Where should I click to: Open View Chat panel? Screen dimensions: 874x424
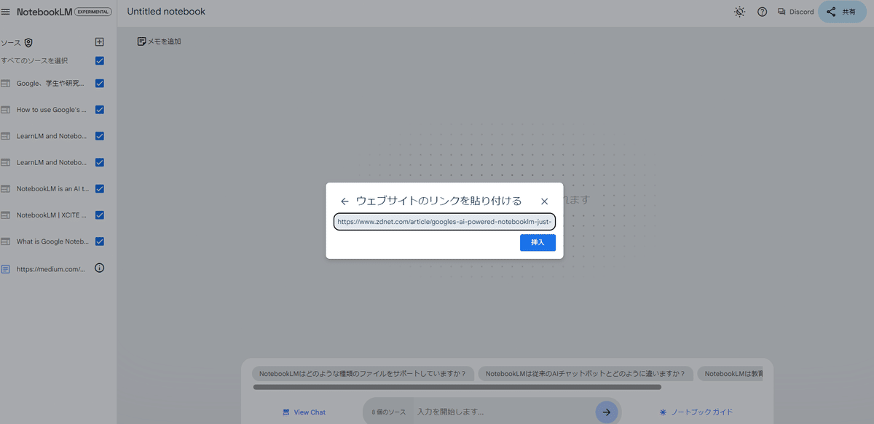click(304, 412)
